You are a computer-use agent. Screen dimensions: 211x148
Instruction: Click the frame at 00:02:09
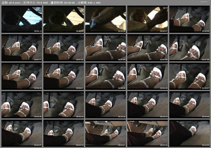[22, 76]
